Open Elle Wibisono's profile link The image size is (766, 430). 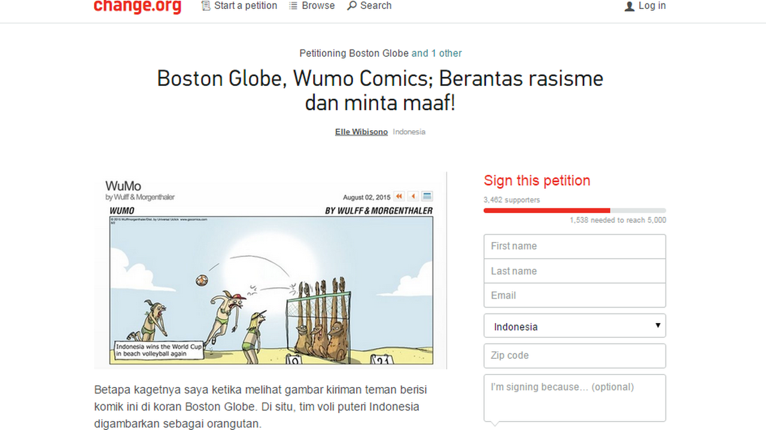(361, 131)
